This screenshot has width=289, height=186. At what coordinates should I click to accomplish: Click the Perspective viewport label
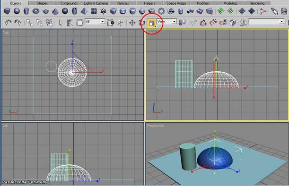click(x=155, y=126)
